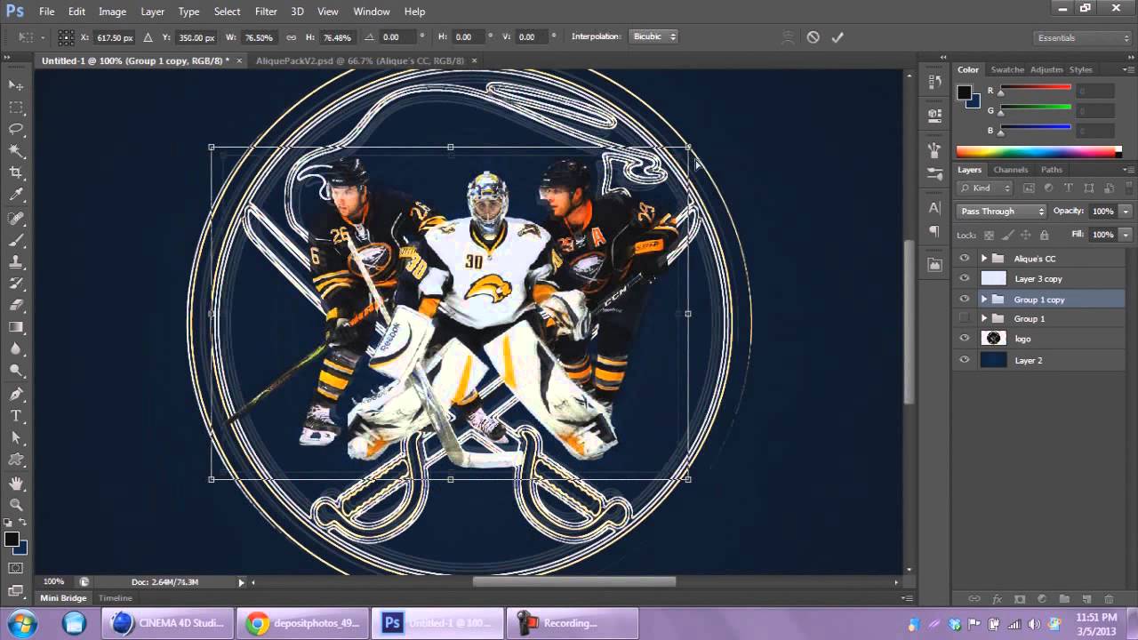Create a new group with folder icon
The width and height of the screenshot is (1138, 640).
[x=1063, y=599]
